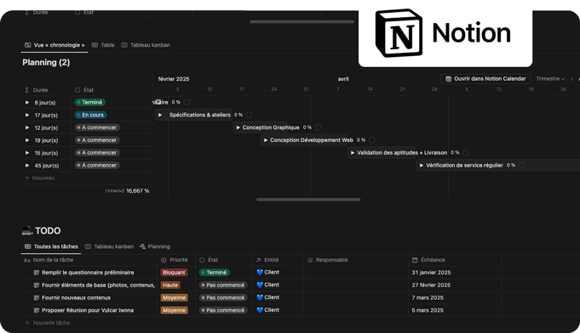Expand the 17 jour(s) row

pyautogui.click(x=27, y=115)
